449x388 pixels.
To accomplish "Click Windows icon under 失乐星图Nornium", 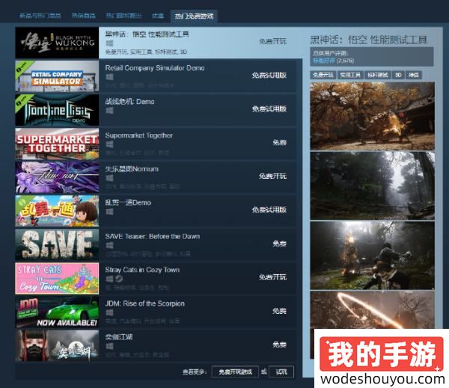I will click(109, 178).
